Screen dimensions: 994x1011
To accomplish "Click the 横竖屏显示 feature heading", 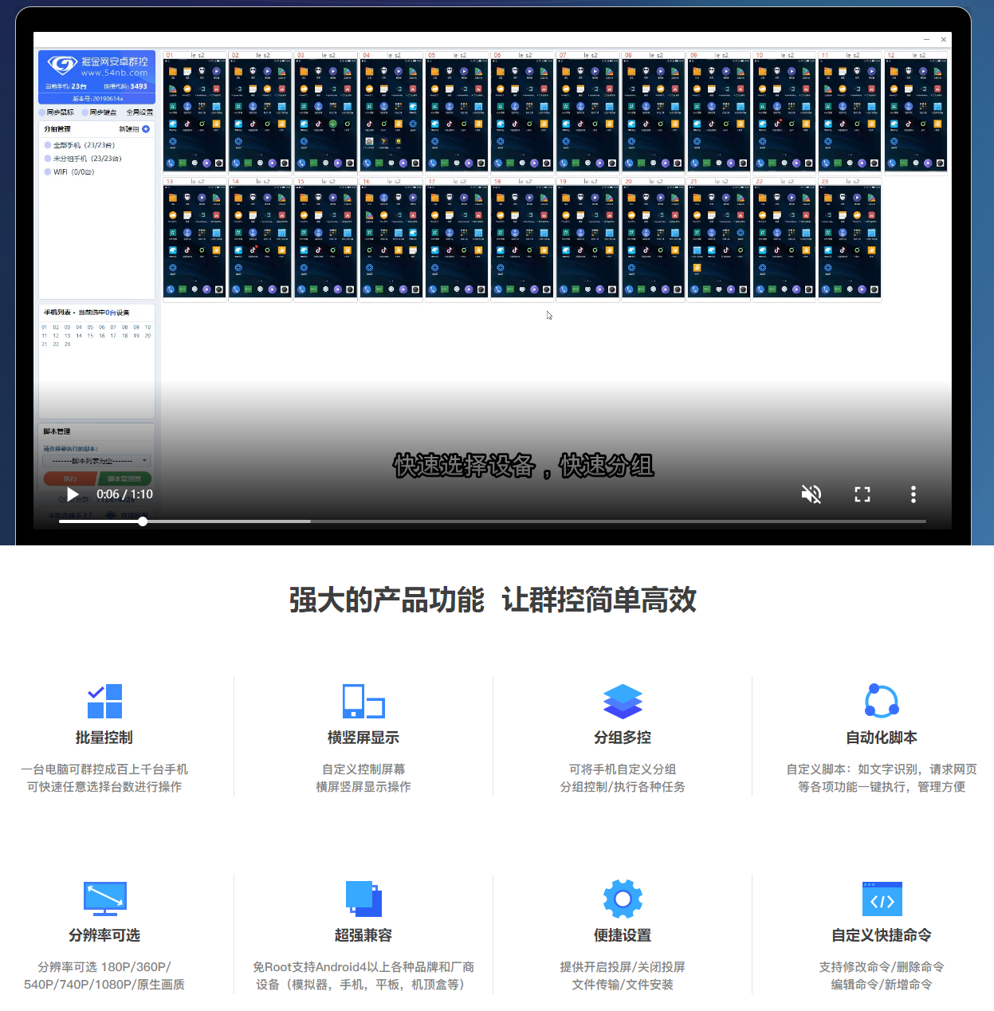I will click(x=363, y=738).
